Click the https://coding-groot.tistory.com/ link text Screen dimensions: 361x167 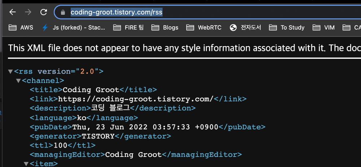136,99
